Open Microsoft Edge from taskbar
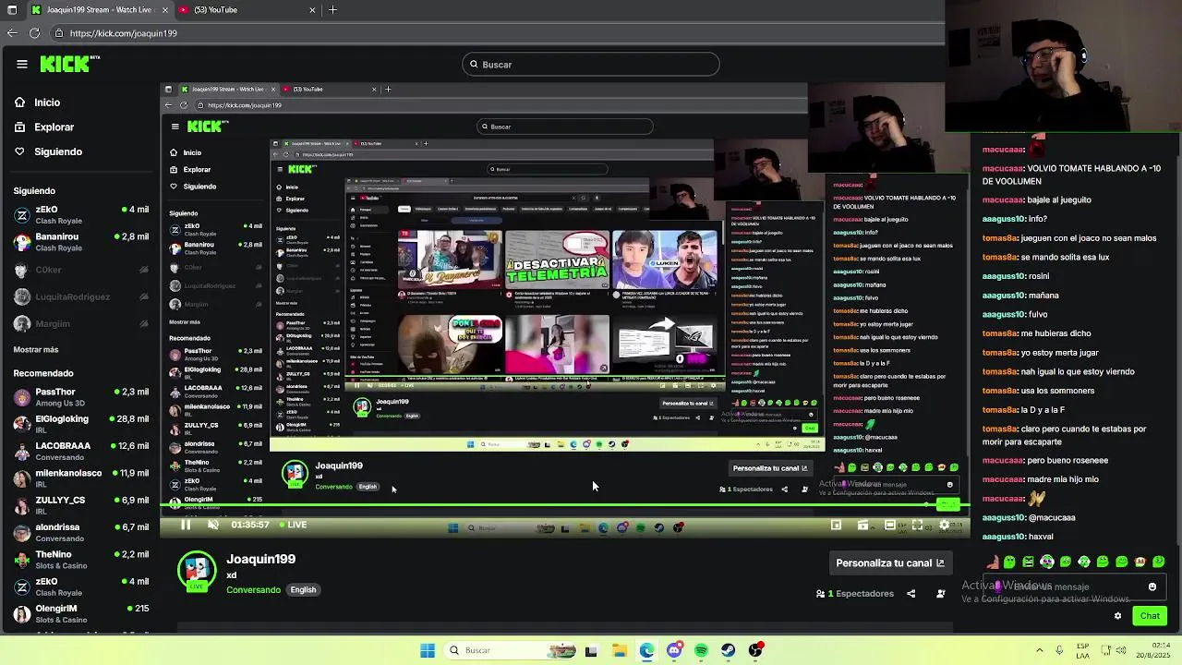The width and height of the screenshot is (1182, 665). 646,650
